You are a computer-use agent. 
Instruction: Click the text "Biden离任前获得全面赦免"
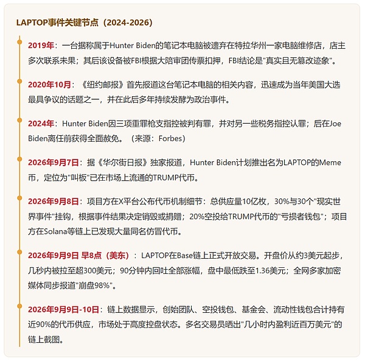click(74, 139)
